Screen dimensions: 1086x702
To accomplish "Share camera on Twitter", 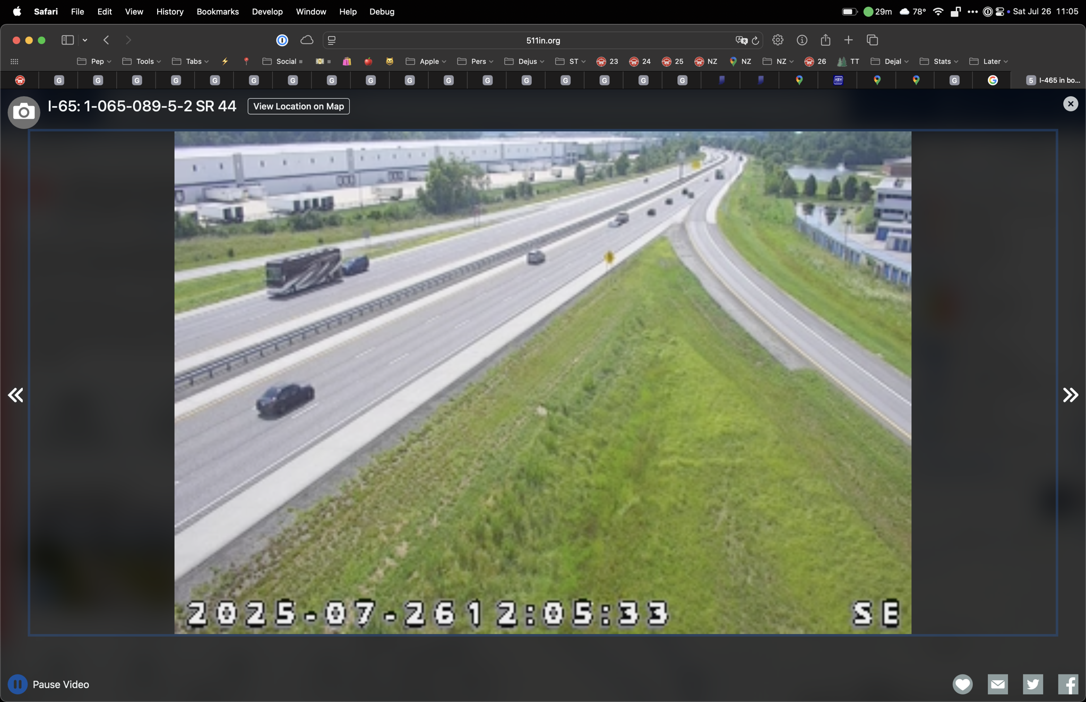I will coord(1032,684).
